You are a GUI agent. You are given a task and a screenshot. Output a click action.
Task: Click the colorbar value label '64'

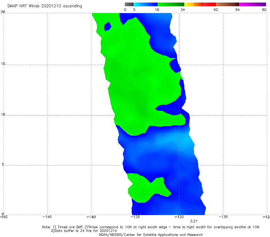pos(238,10)
